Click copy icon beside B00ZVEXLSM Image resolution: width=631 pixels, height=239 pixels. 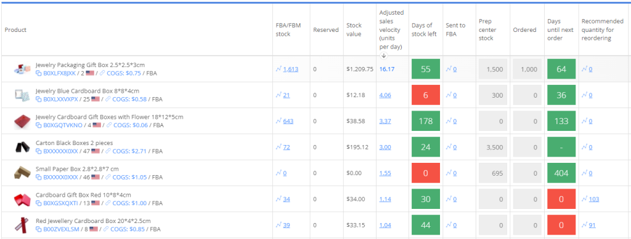39,230
